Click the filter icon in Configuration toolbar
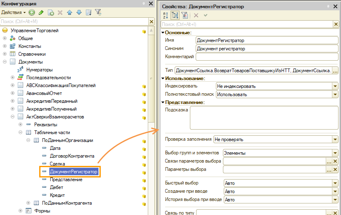This screenshot has height=215, width=341. [x=98, y=12]
